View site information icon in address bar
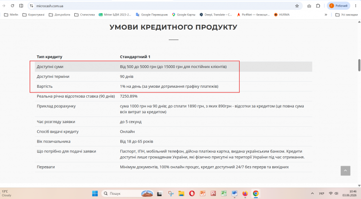The image size is (361, 199). click(31, 6)
